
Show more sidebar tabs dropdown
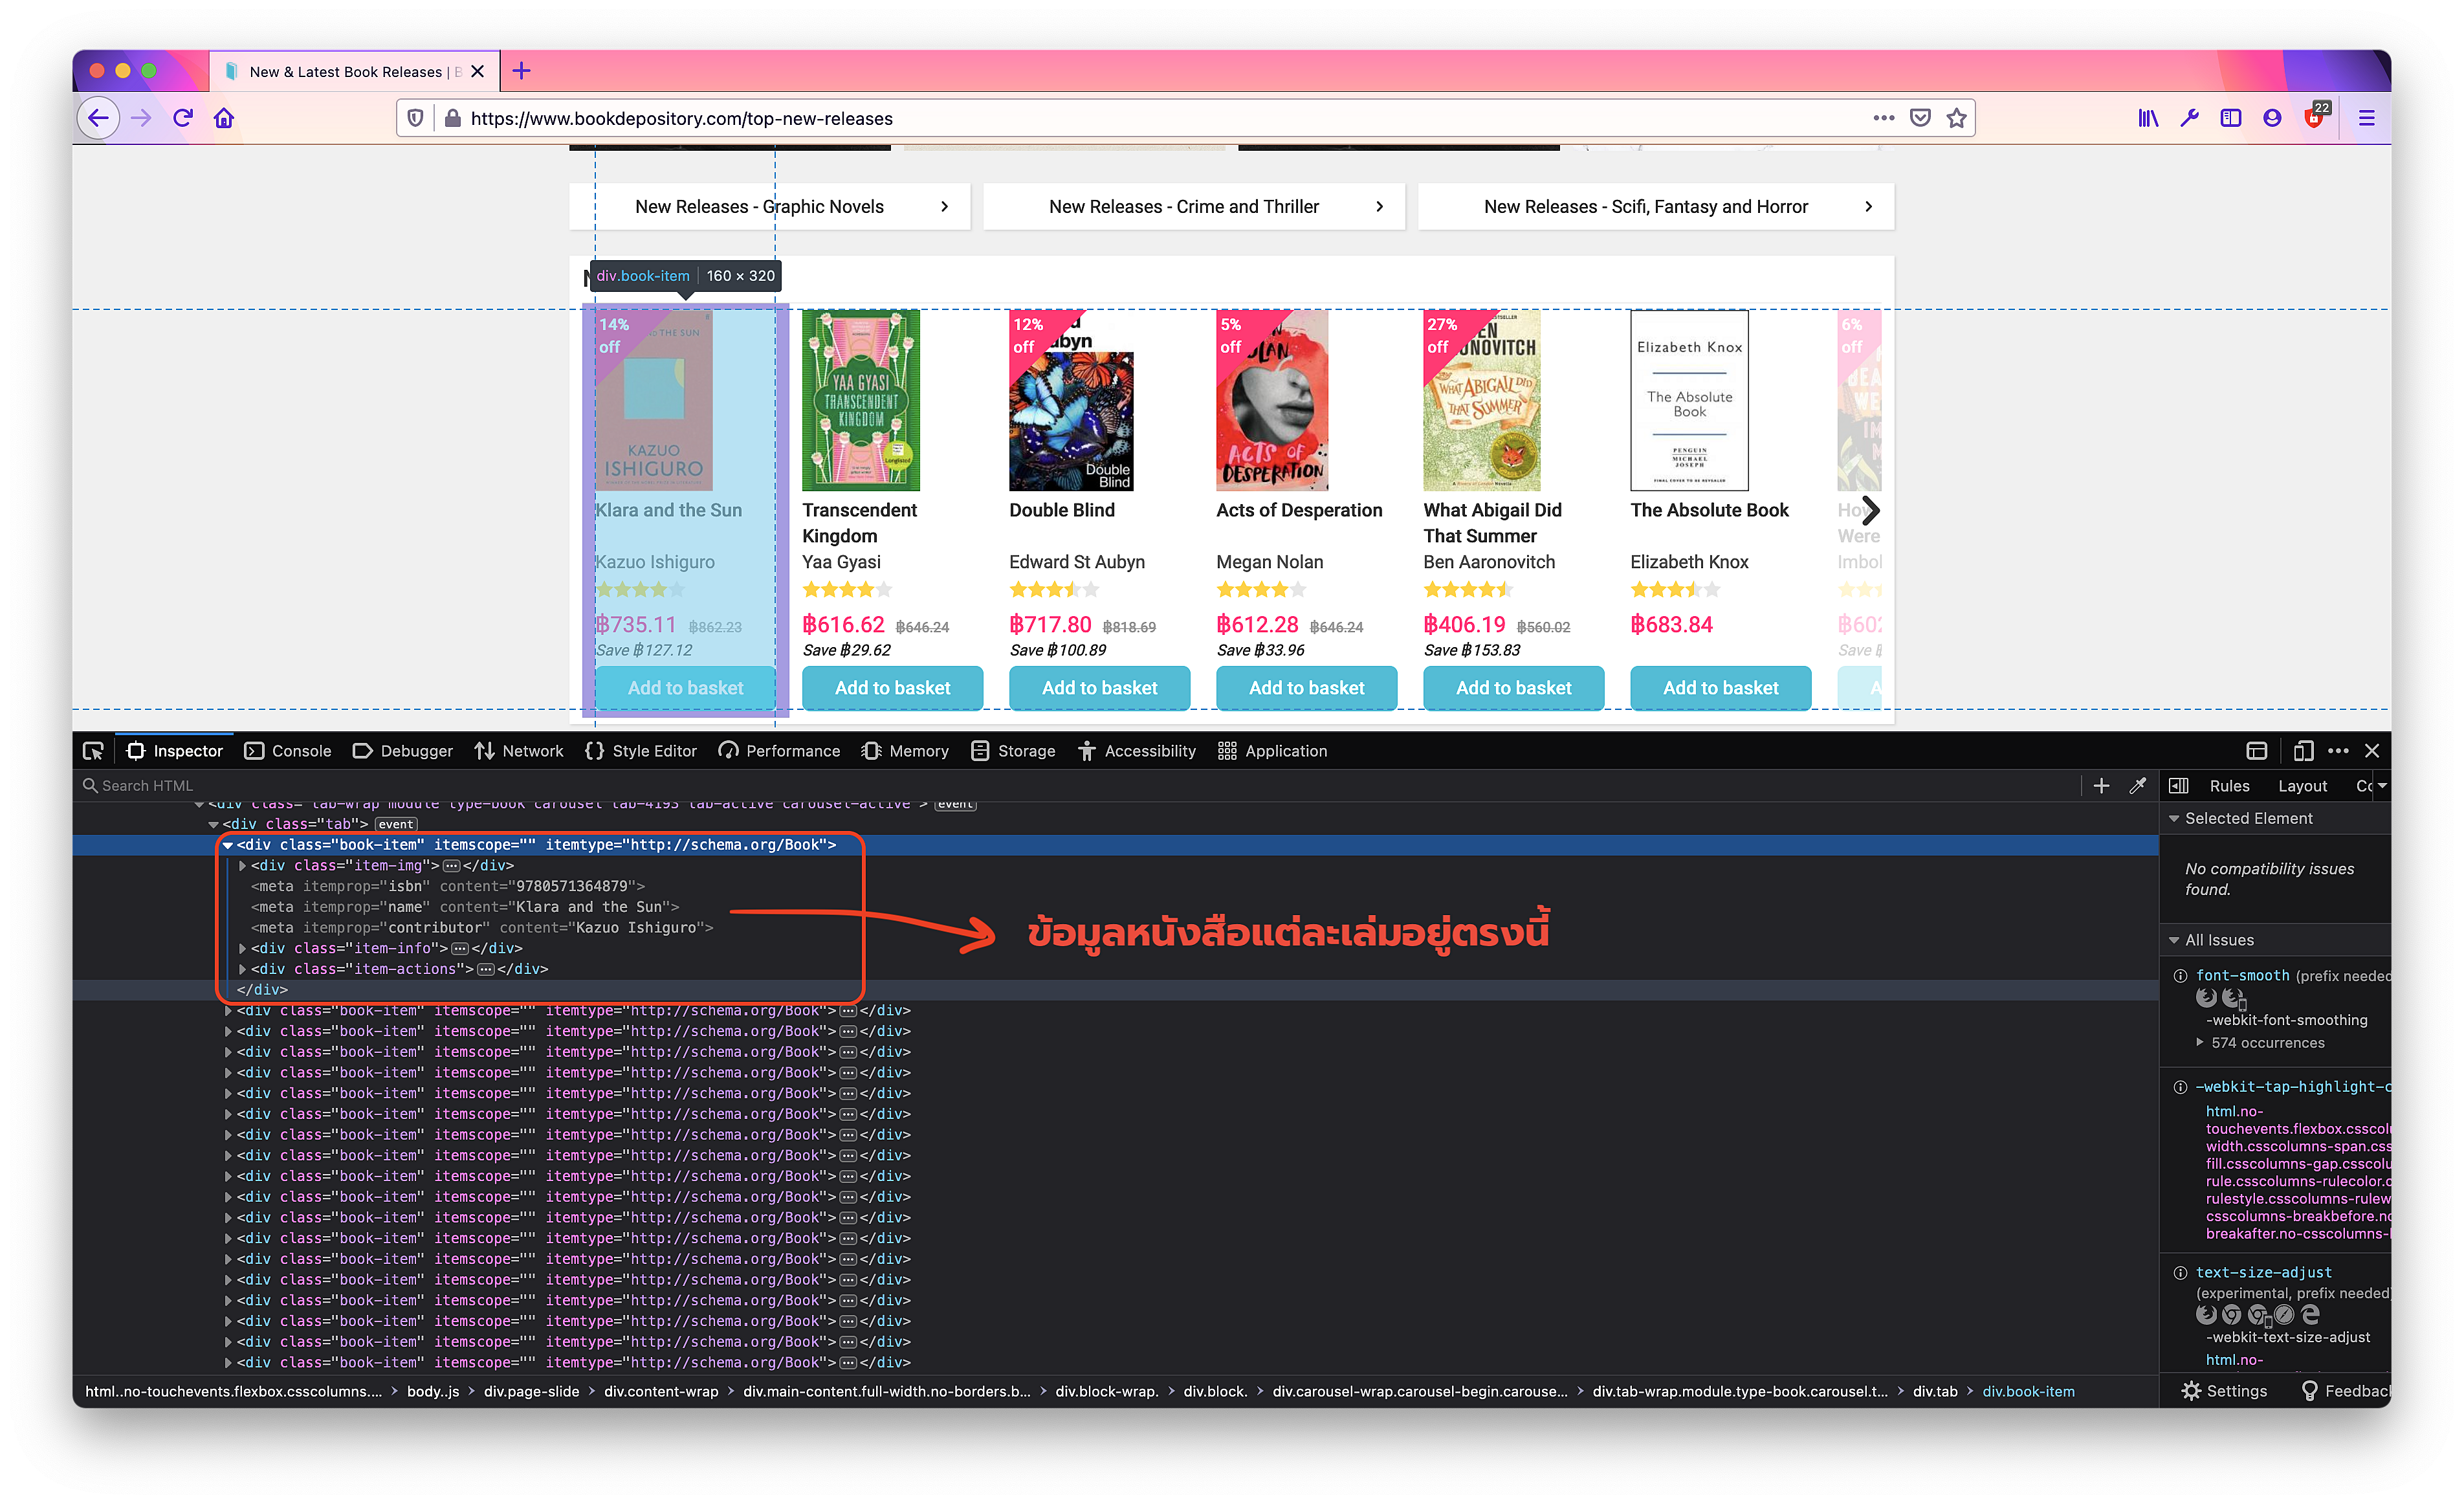coord(2382,786)
